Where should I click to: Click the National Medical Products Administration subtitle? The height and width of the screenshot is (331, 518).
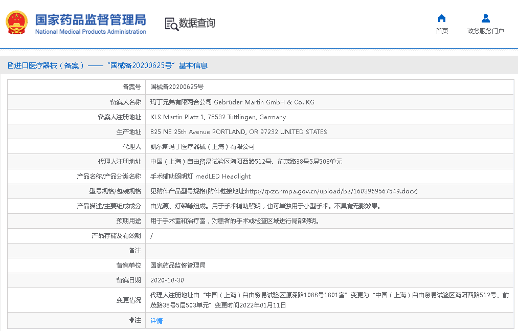[x=91, y=32]
